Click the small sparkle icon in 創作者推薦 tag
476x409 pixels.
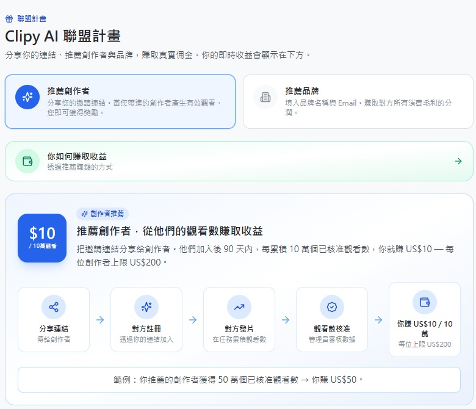[84, 214]
